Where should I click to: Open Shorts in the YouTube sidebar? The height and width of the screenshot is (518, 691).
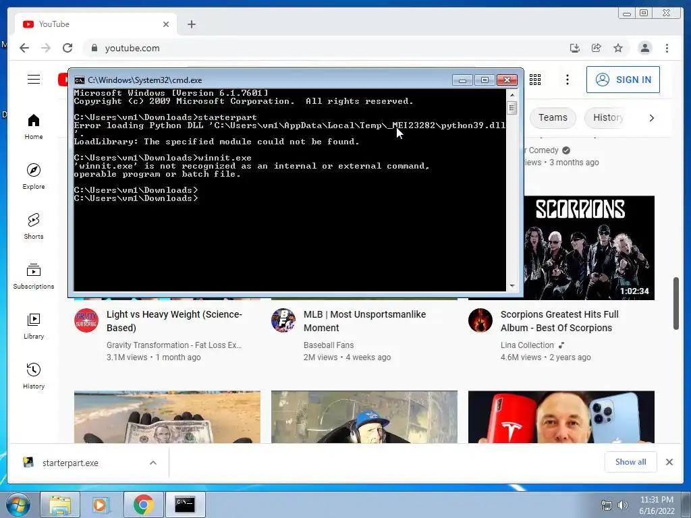(34, 227)
